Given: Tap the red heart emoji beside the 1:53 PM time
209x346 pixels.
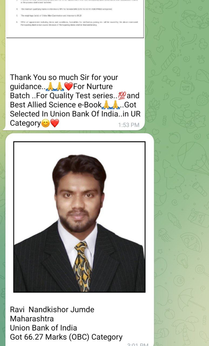Looking at the screenshot, I should 55,124.
